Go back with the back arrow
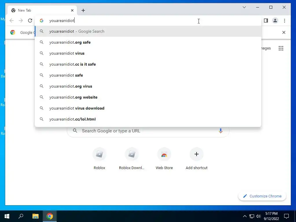 [12, 21]
